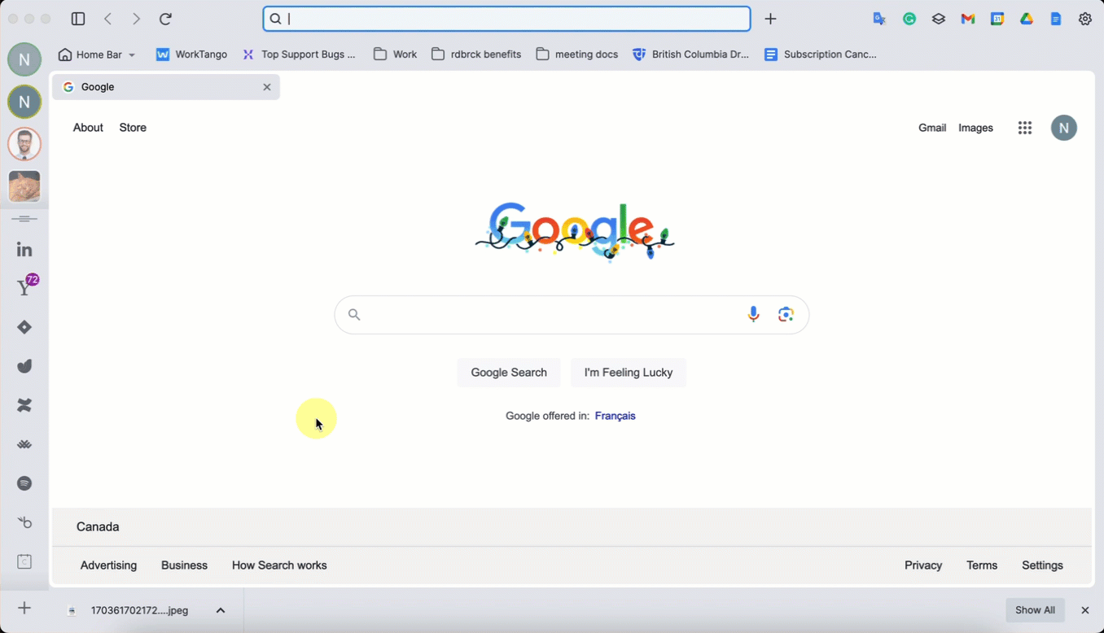Open Google account N avatar

click(x=1063, y=128)
